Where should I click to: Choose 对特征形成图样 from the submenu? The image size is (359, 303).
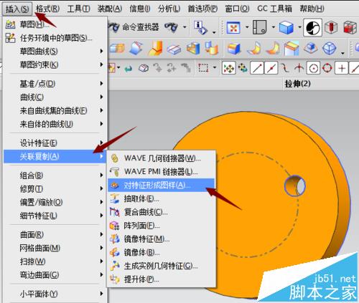(x=161, y=185)
